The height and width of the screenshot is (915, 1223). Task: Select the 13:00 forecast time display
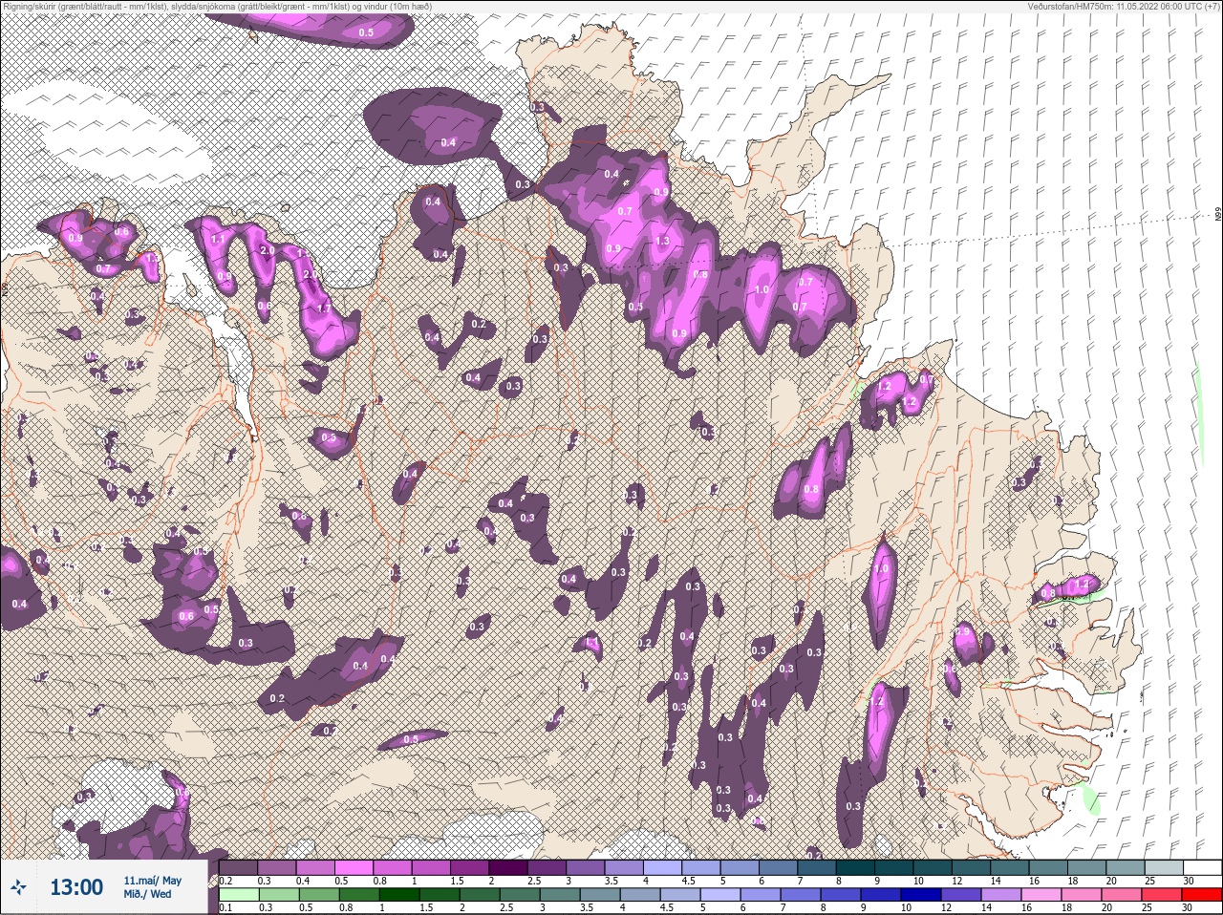click(x=76, y=887)
